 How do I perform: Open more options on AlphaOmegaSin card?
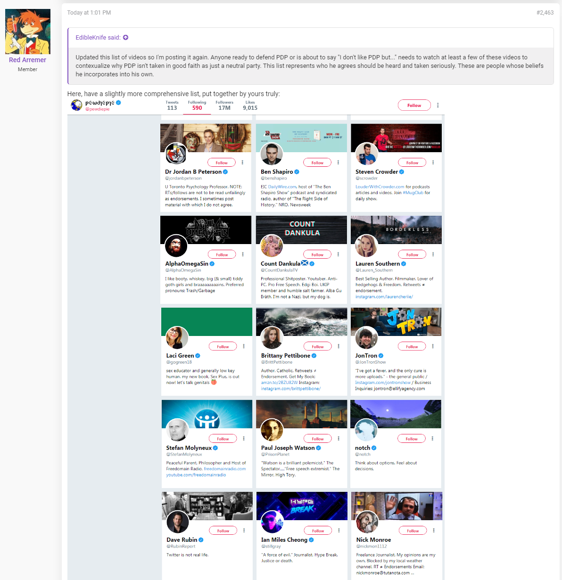pyautogui.click(x=242, y=254)
